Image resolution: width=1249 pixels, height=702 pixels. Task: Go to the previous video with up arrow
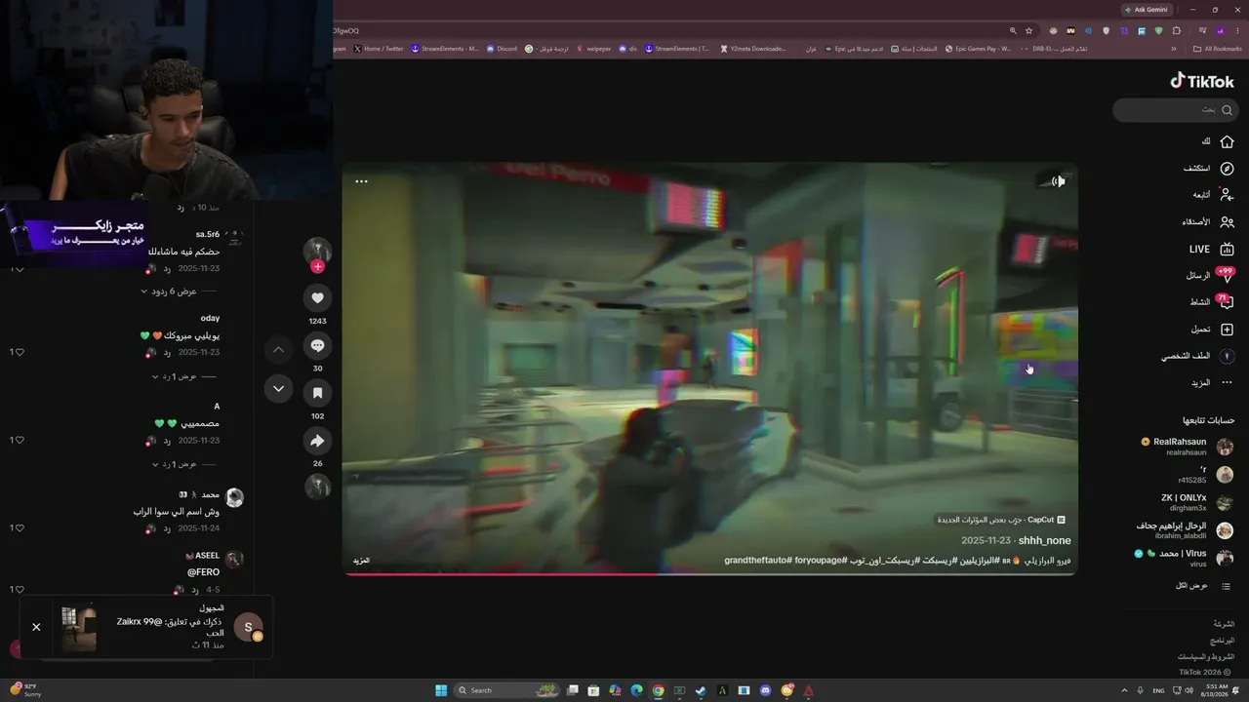(278, 349)
